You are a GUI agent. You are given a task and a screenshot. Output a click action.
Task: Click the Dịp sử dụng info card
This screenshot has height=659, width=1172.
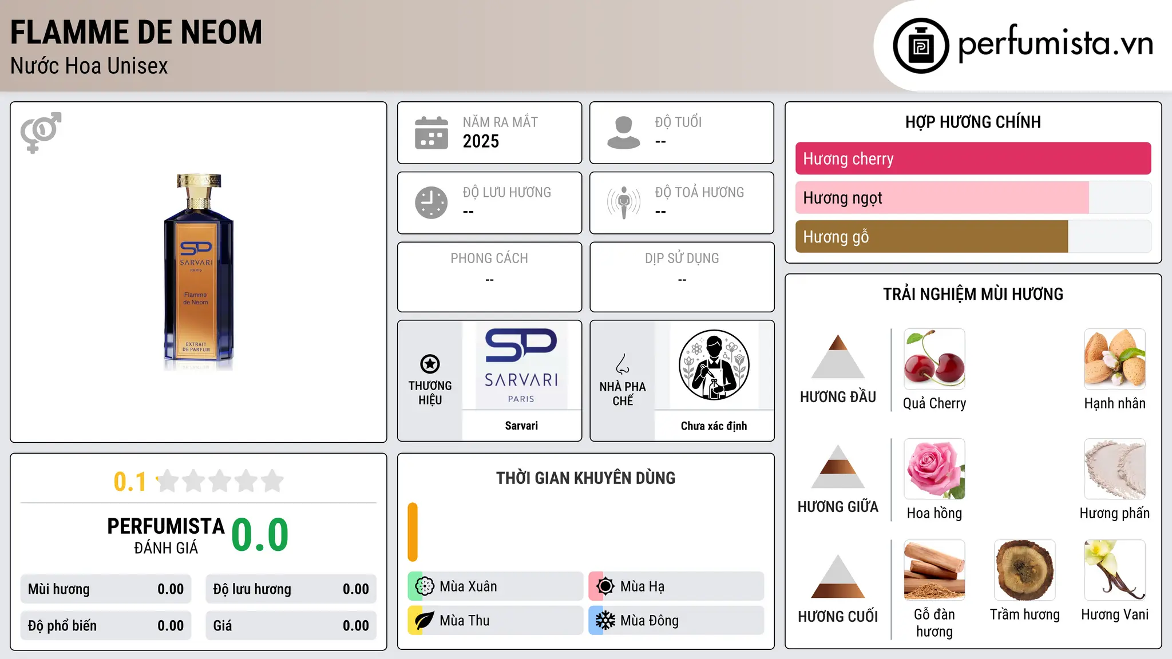682,277
